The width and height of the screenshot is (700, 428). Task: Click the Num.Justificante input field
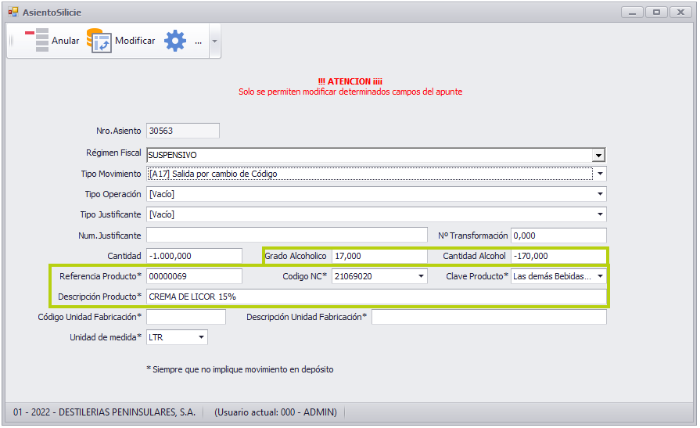click(x=286, y=236)
